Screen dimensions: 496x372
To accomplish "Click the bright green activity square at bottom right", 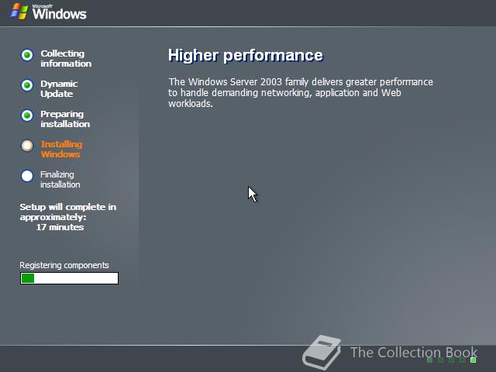I will 474,360.
